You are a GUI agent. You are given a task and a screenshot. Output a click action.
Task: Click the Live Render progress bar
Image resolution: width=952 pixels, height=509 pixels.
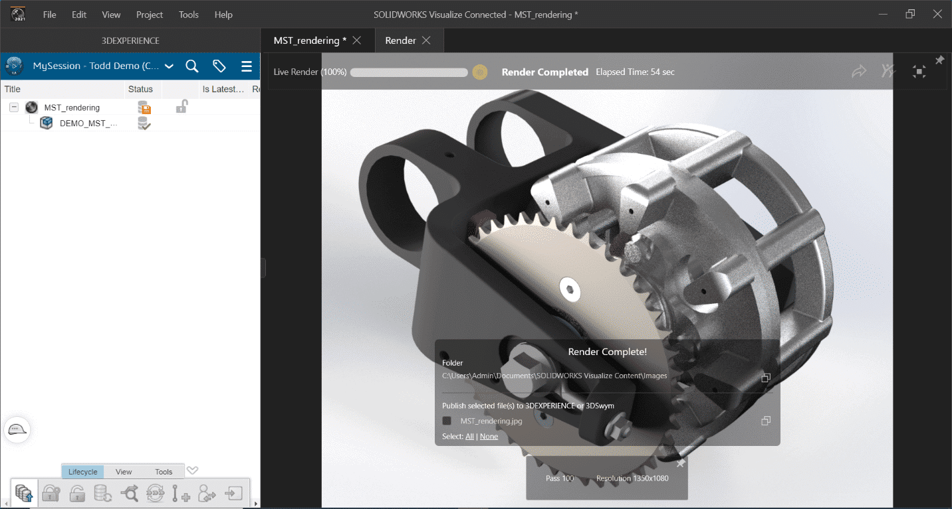tap(409, 72)
